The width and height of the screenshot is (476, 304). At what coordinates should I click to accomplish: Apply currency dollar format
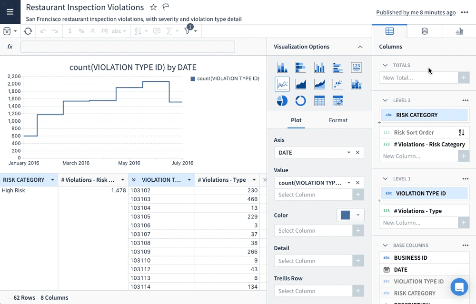(70, 31)
